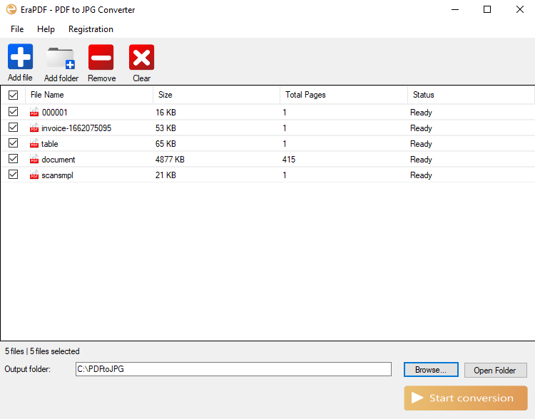Click the Start conversion button
Screen dimensions: 535x419
pos(466,398)
